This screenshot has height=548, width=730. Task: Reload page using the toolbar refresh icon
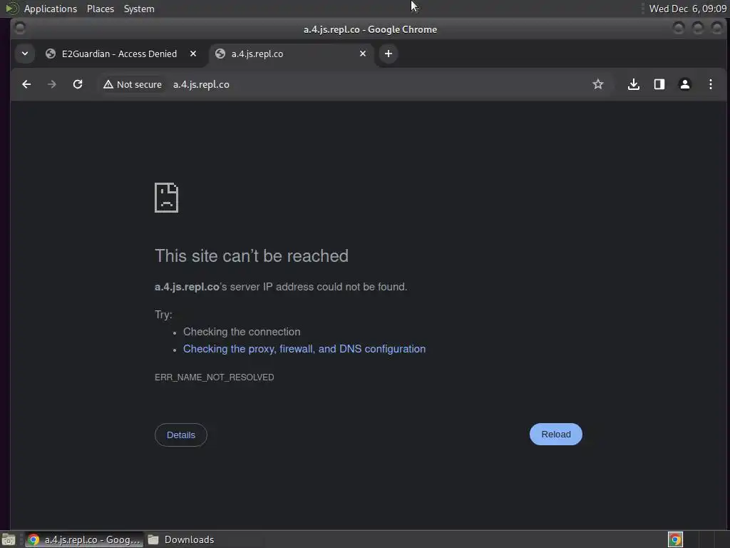(x=78, y=84)
